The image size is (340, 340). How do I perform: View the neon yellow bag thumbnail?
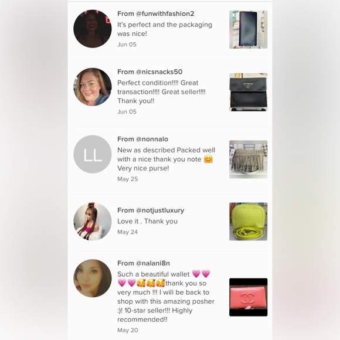pos(249,222)
